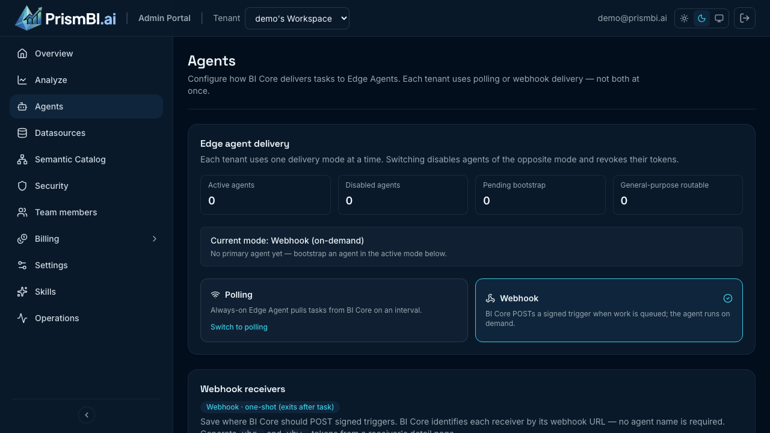This screenshot has height=433, width=770.
Task: Click the Agents robot icon
Action: 22,106
